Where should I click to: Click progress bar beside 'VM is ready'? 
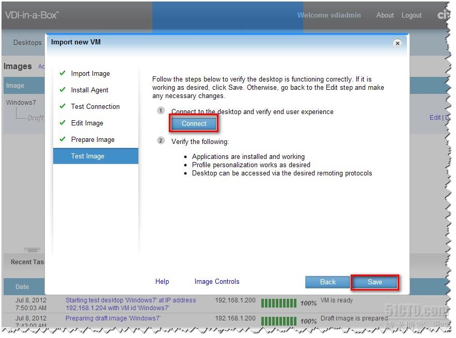(278, 303)
